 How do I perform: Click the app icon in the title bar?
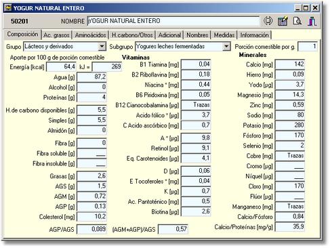click(x=8, y=8)
